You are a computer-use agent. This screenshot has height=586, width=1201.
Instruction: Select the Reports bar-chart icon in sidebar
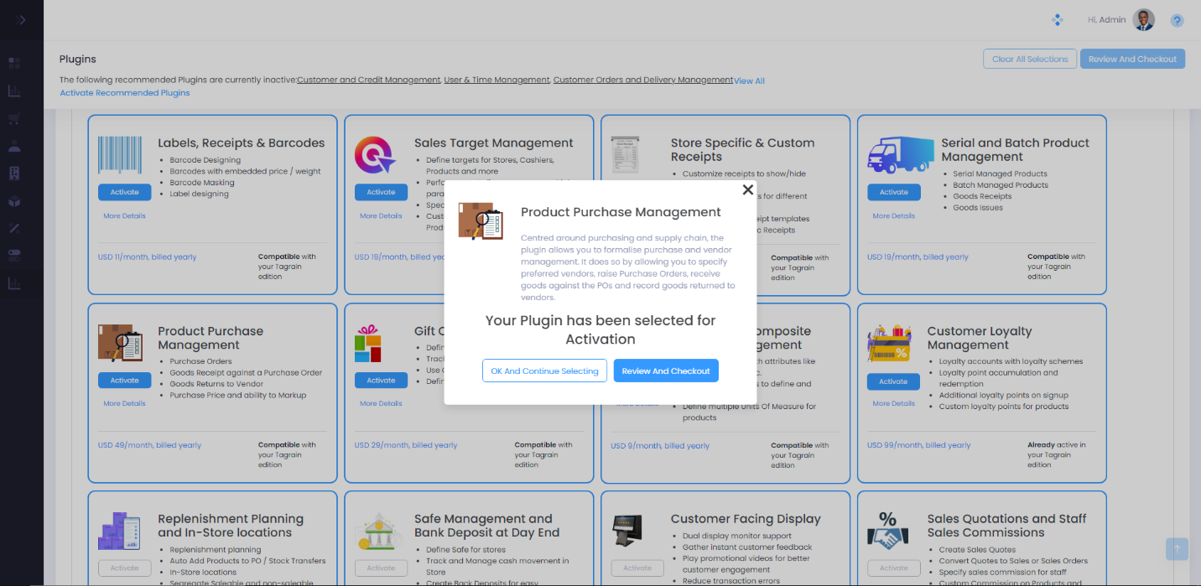[x=13, y=91]
